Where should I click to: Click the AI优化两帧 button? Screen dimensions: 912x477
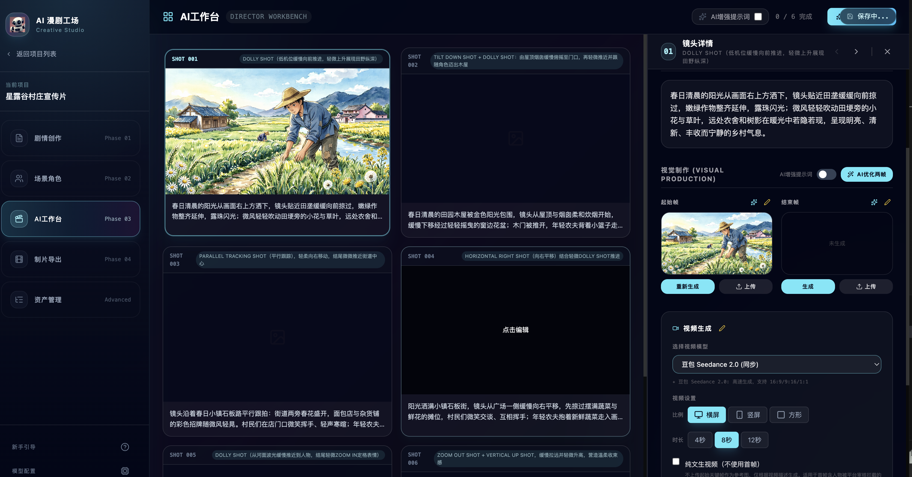[867, 174]
